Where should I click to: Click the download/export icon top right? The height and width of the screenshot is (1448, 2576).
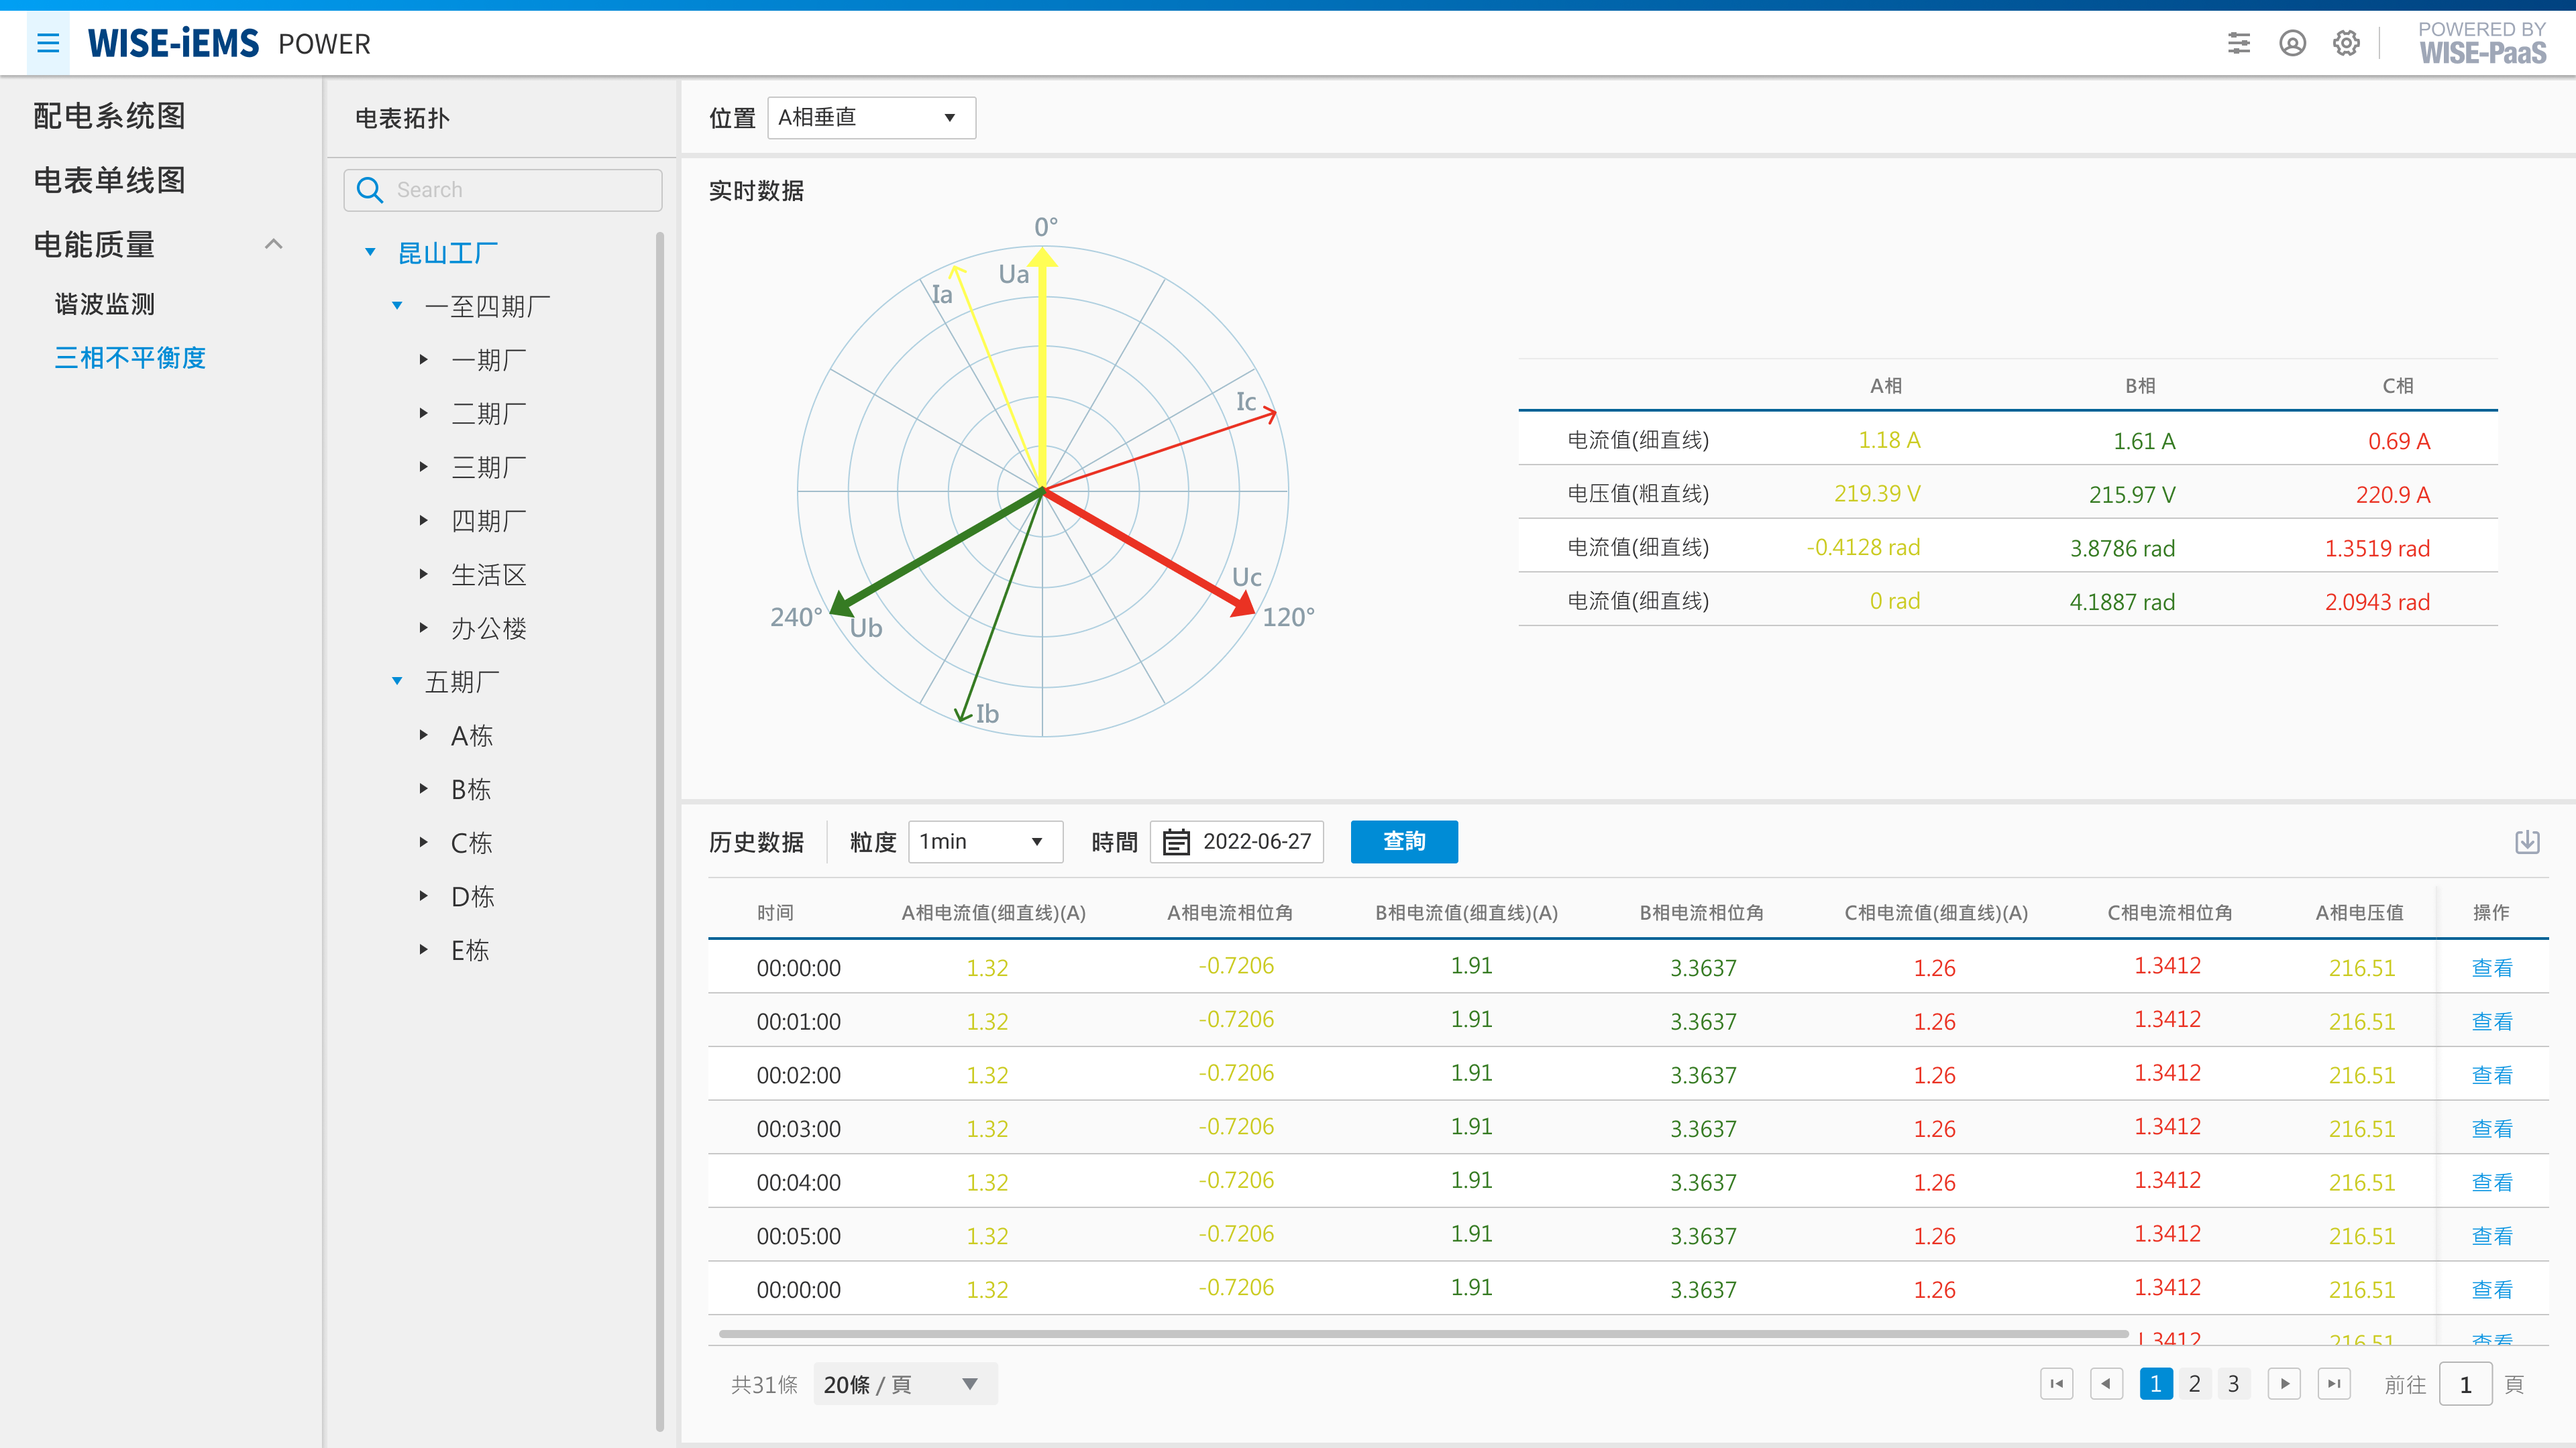[x=2528, y=841]
